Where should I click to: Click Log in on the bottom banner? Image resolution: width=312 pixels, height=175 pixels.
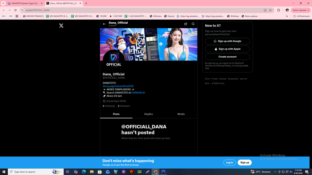[x=229, y=163]
